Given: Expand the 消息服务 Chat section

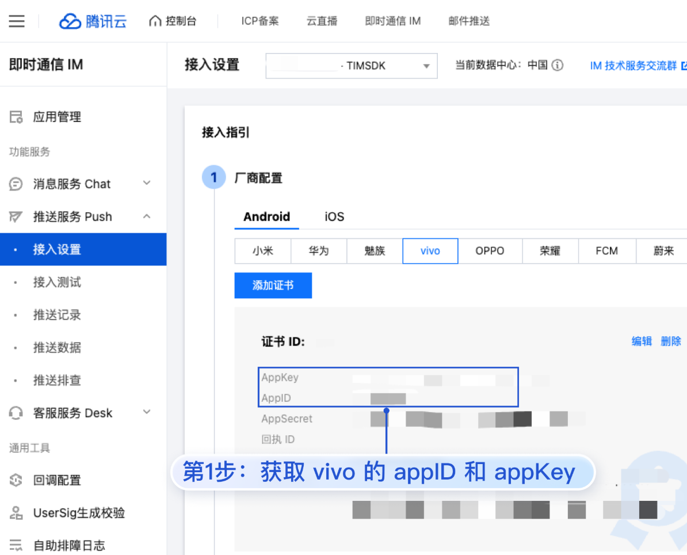Looking at the screenshot, I should click(147, 183).
